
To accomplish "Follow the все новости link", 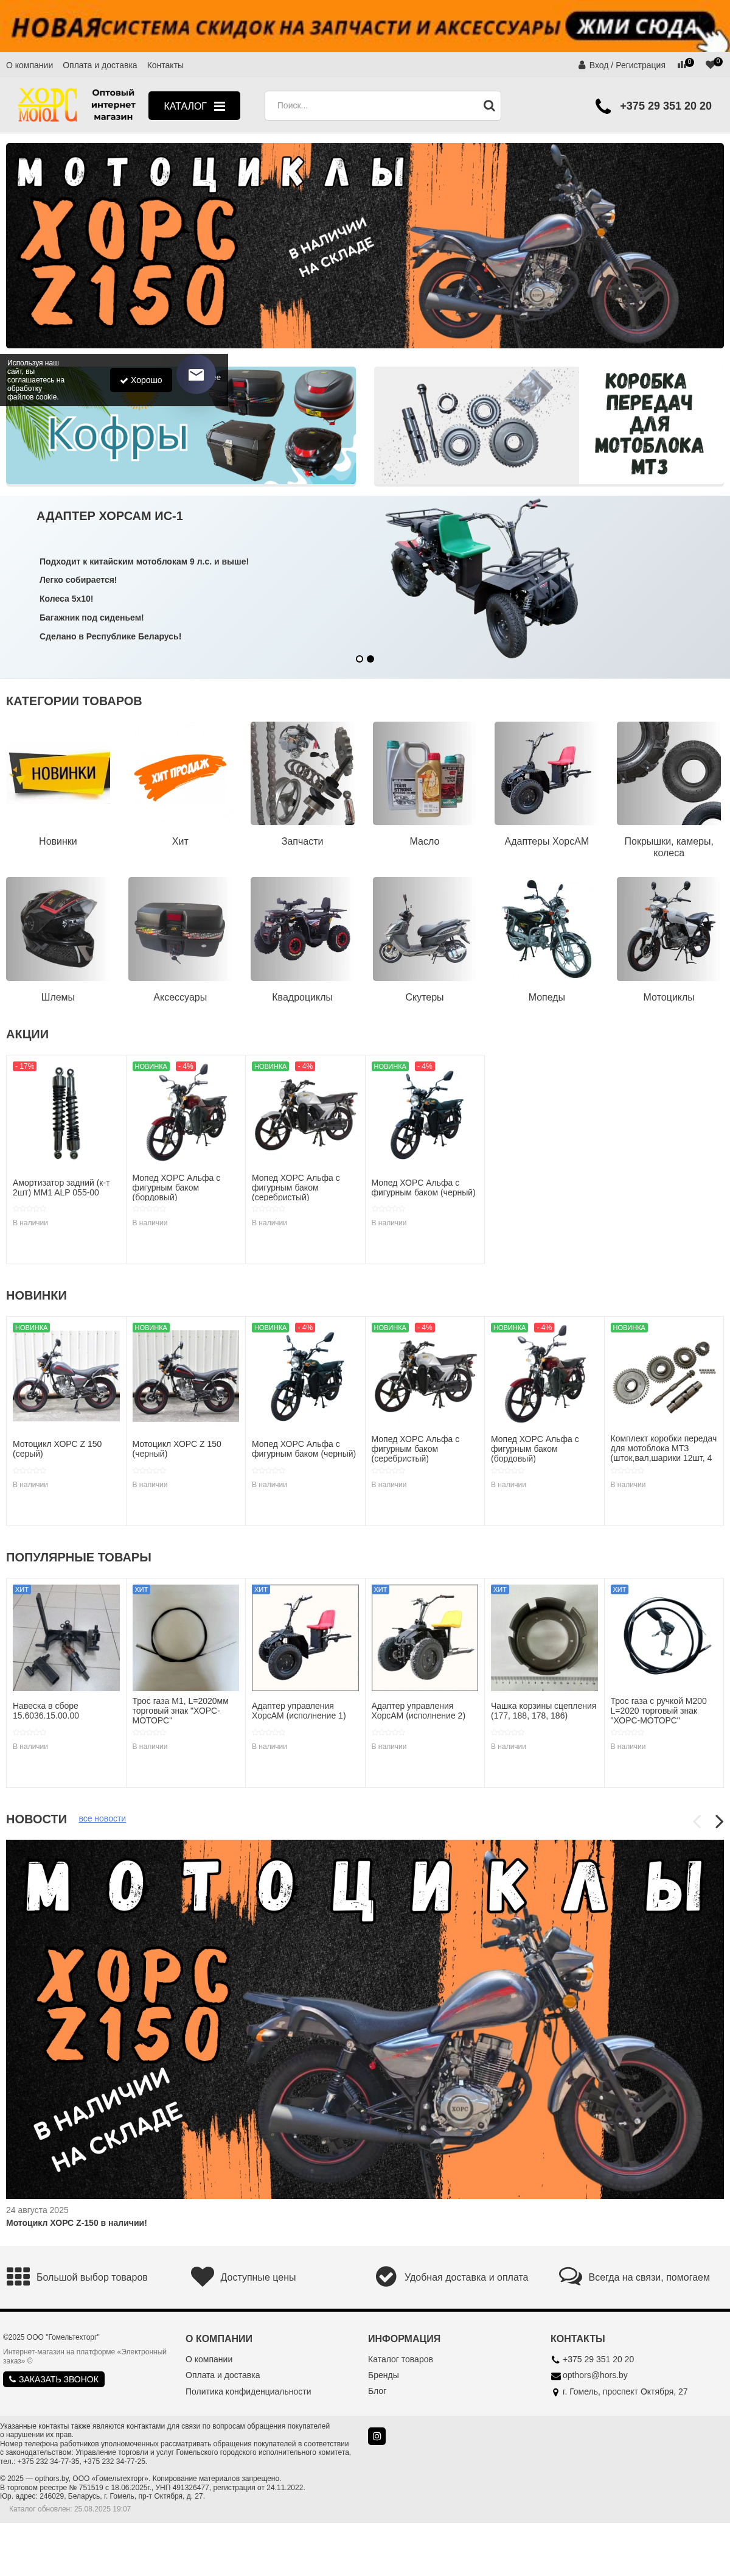I will point(102,1819).
